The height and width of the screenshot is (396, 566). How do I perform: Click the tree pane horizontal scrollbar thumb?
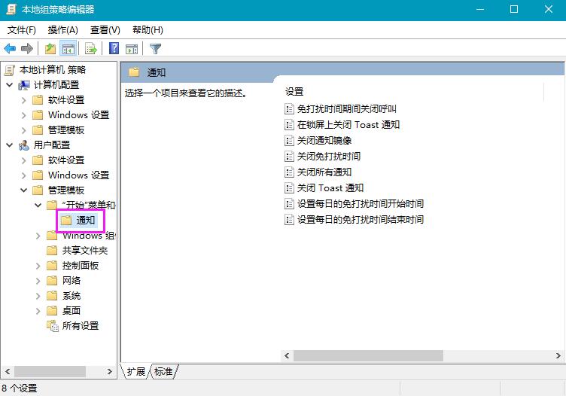coord(50,371)
